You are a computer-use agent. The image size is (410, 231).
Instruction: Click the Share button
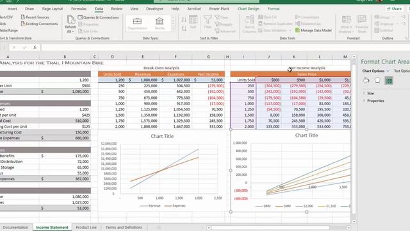pos(395,8)
